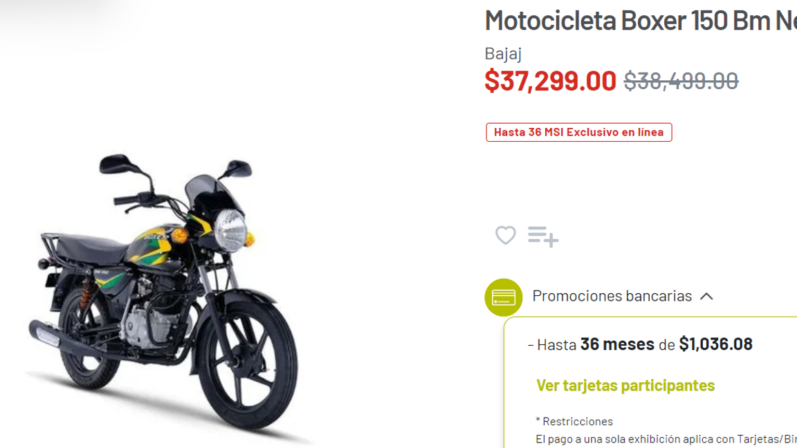Click the discounted price $37,299.00

pos(550,81)
